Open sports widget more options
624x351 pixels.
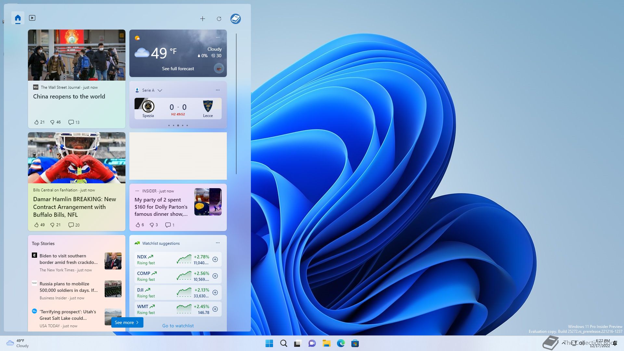point(218,90)
